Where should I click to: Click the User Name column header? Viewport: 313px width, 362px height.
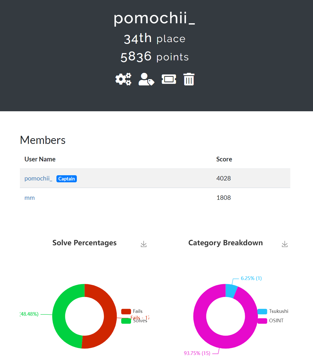[40, 159]
